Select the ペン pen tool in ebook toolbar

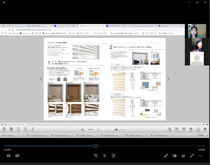33,129
